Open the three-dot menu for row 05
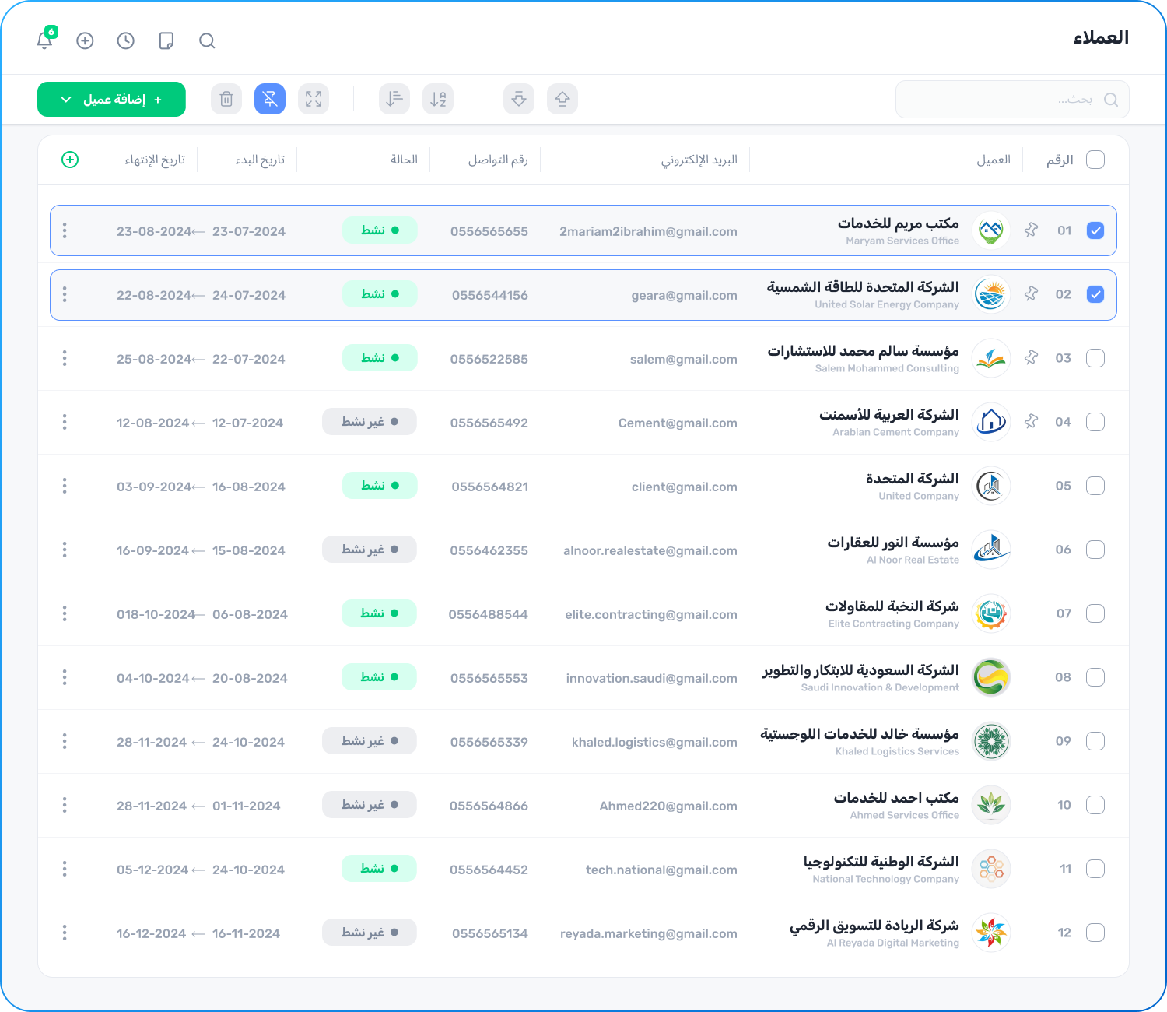The image size is (1167, 1012). [x=65, y=486]
